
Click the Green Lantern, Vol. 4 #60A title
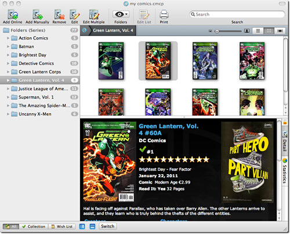(169, 129)
